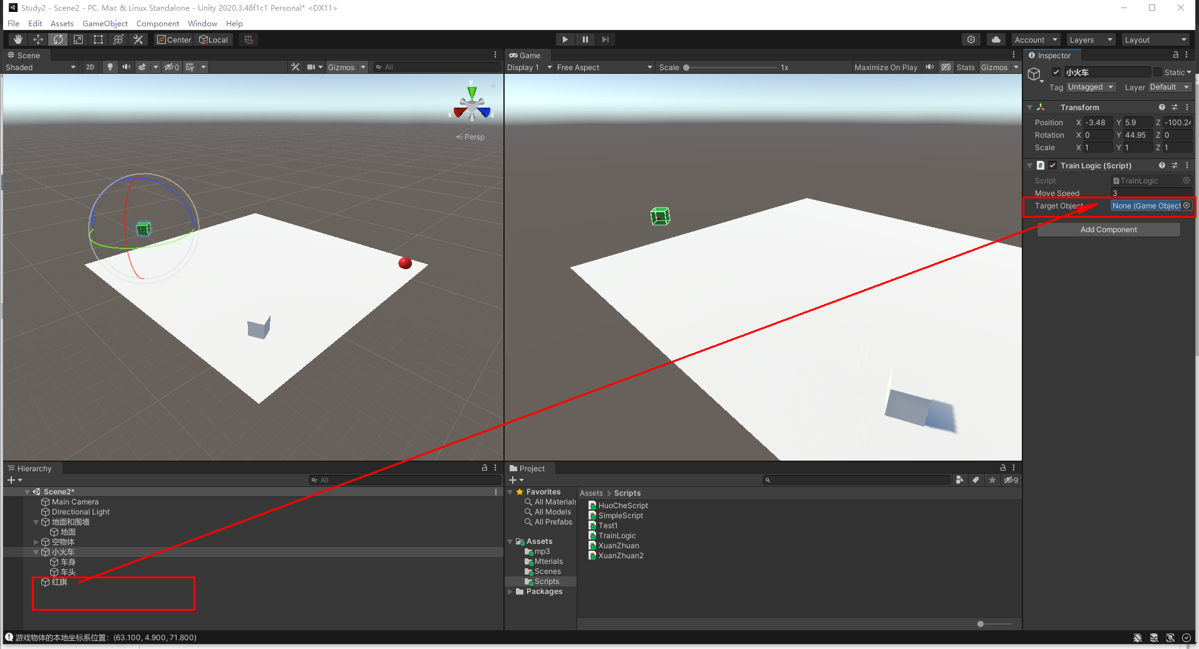Viewport: 1199px width, 649px height.
Task: Click the Add Component button
Action: pos(1108,229)
